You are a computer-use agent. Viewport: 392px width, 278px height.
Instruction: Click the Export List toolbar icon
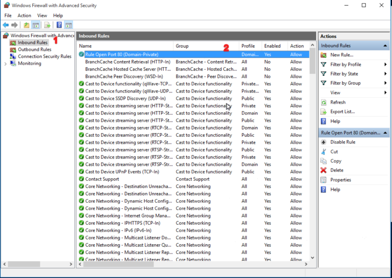[x=47, y=25]
